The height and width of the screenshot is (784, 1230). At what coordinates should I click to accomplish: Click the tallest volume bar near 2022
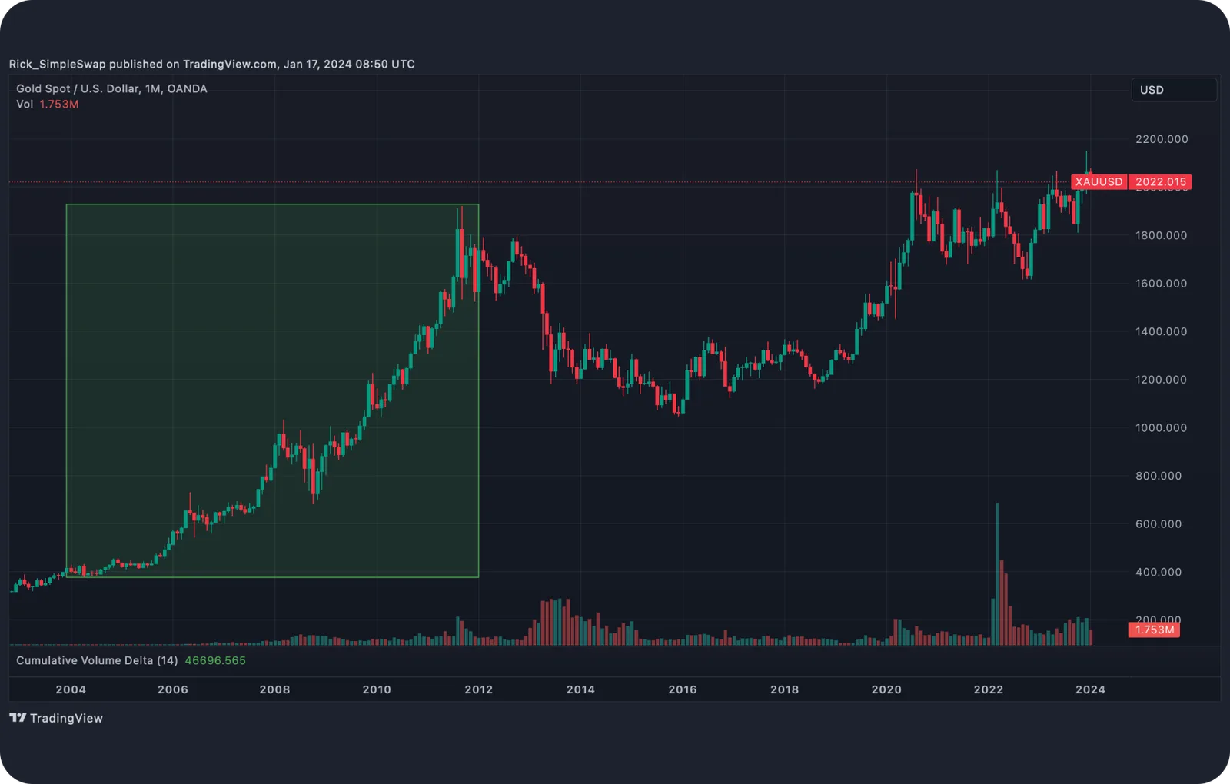[x=998, y=574]
